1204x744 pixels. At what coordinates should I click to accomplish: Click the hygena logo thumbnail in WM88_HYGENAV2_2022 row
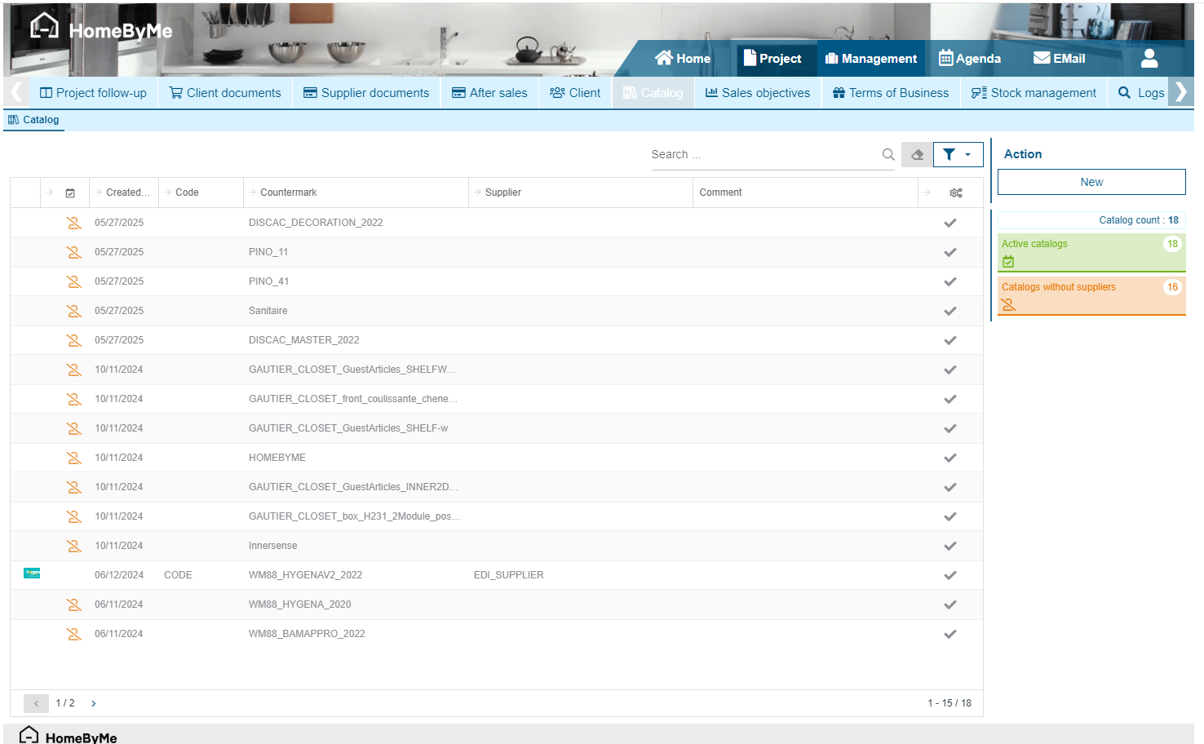pos(32,573)
